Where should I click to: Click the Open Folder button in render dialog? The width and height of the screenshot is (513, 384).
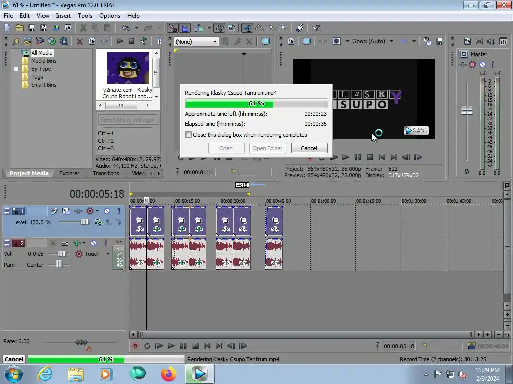(x=268, y=148)
